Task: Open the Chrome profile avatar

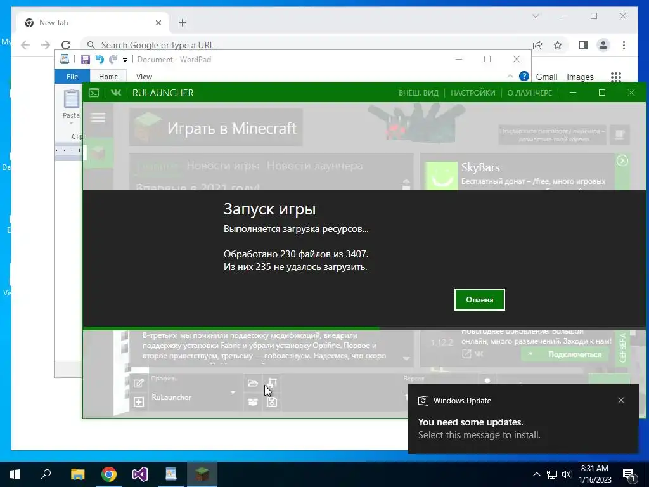Action: [x=603, y=45]
